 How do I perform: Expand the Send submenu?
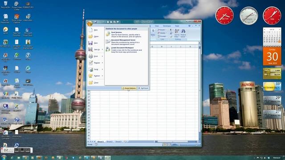pos(96,69)
